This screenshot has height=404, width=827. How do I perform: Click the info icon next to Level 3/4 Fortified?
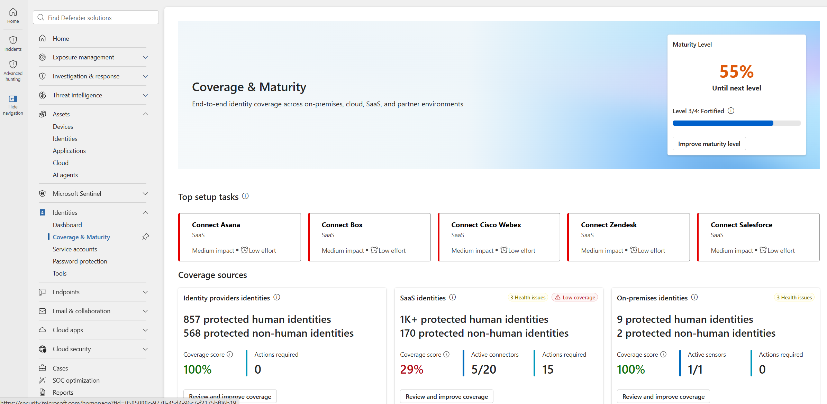[731, 111]
